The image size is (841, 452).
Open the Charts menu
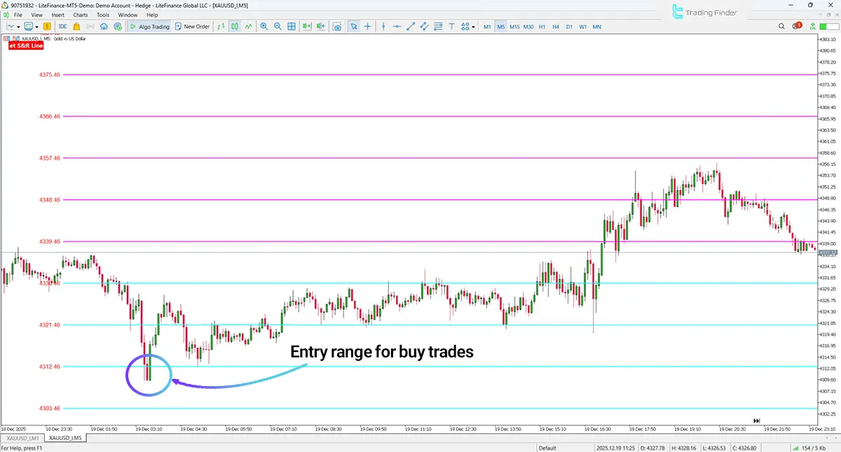pyautogui.click(x=81, y=14)
